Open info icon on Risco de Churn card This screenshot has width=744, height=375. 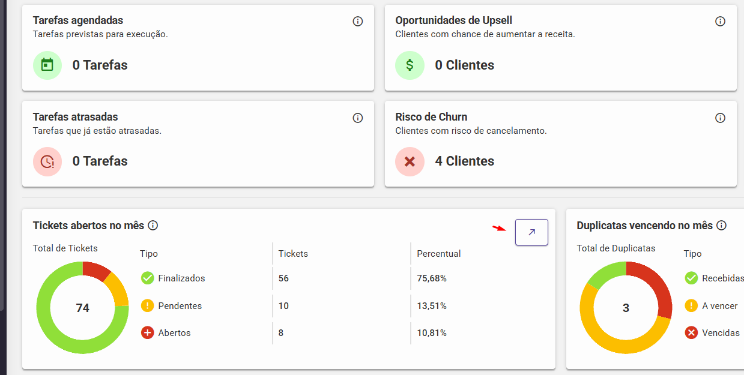click(721, 118)
